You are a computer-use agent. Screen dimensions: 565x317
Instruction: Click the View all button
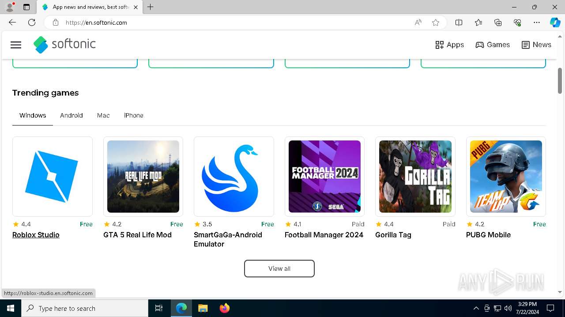coord(279,269)
